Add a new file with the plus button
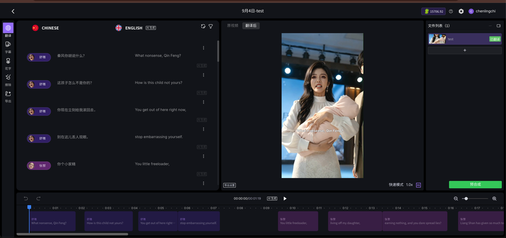Image resolution: width=506 pixels, height=238 pixels. coord(465,51)
